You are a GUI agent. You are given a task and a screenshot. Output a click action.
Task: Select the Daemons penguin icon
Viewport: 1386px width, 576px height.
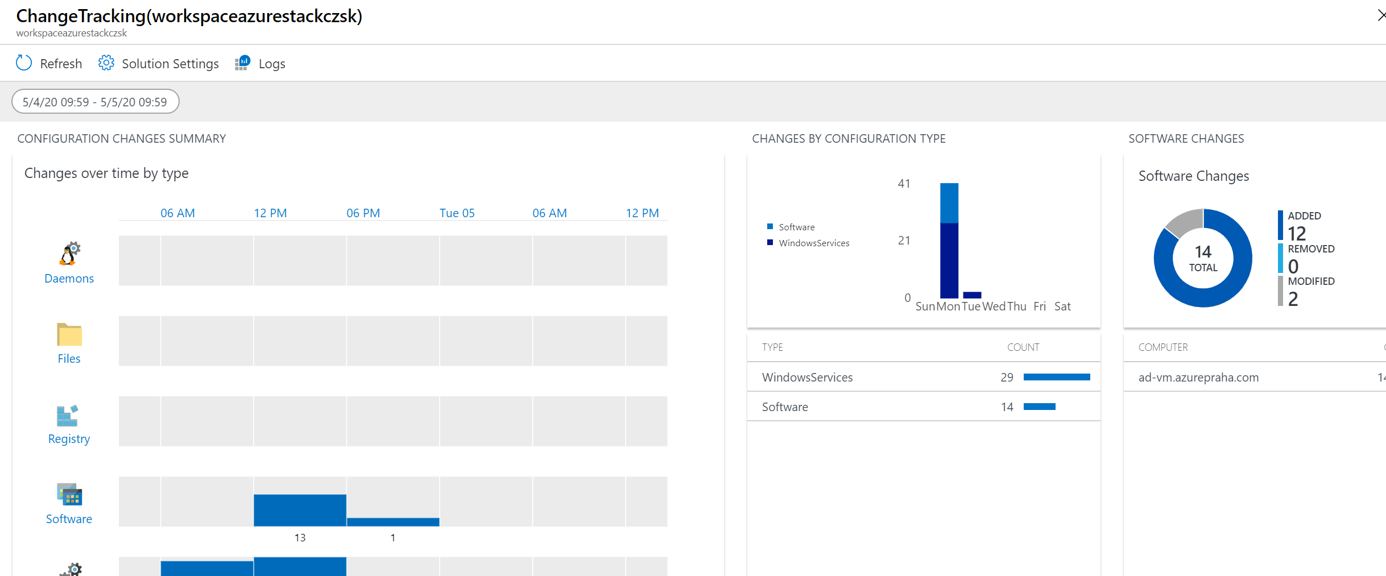(69, 254)
